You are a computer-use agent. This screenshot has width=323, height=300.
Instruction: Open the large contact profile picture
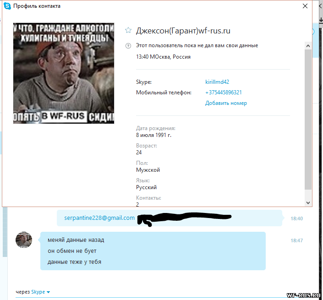coord(63,73)
